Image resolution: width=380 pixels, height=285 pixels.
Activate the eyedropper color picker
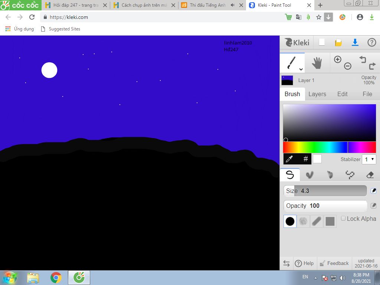pyautogui.click(x=289, y=159)
